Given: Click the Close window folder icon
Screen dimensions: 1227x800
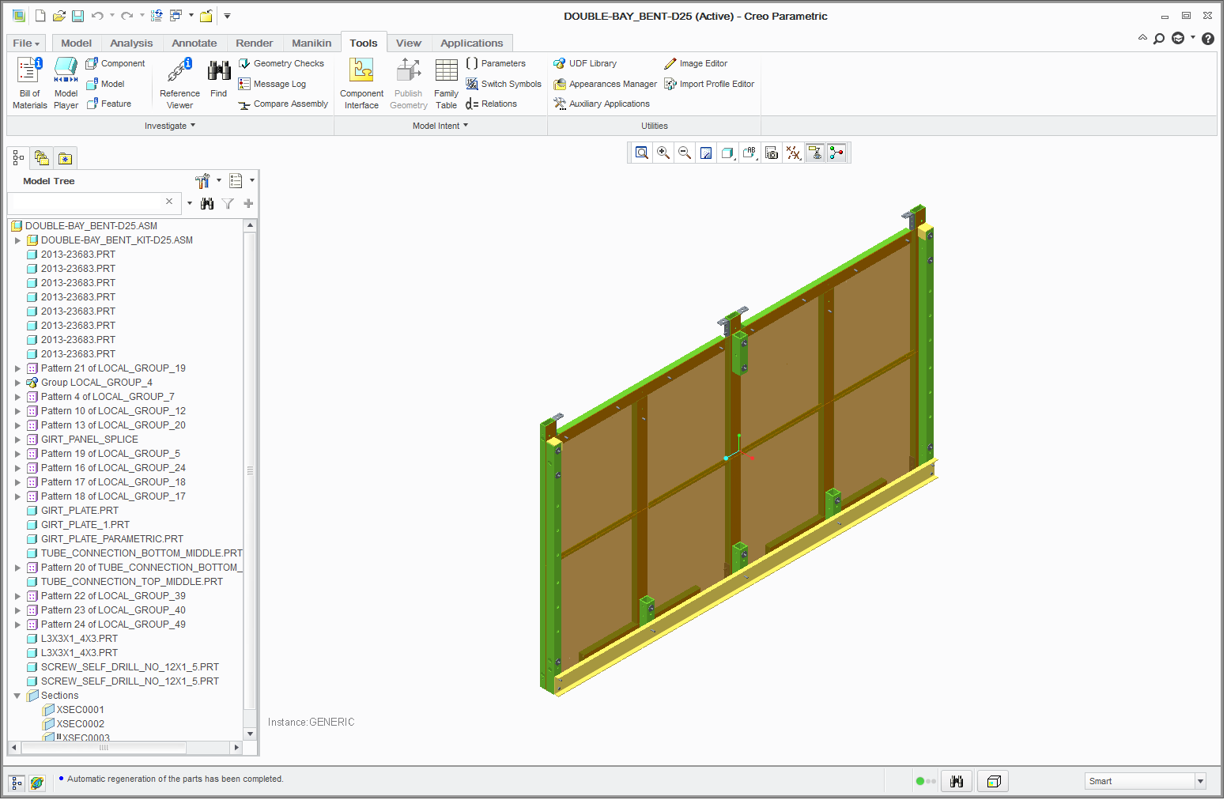Looking at the screenshot, I should click(206, 16).
